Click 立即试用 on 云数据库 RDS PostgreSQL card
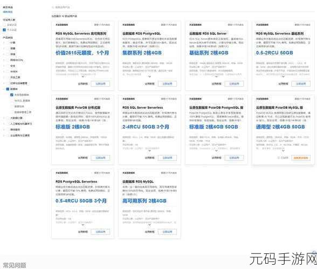The width and height of the screenshot is (317, 269). tap(167, 84)
